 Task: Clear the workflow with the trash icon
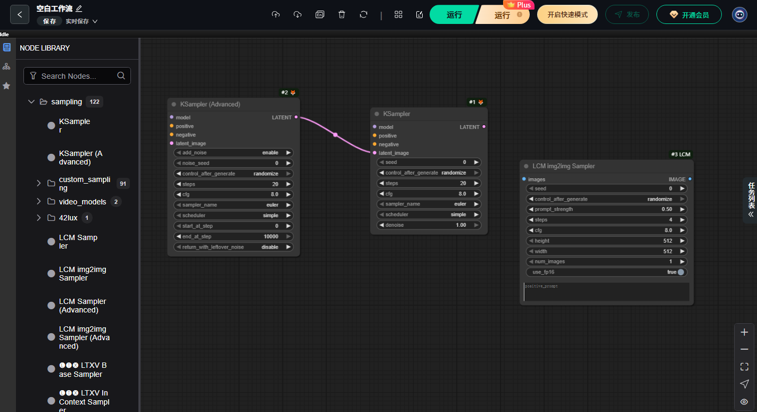342,14
